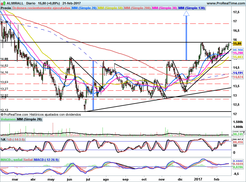Click the 15,80 (+0,89%) quote text

coord(48,3)
